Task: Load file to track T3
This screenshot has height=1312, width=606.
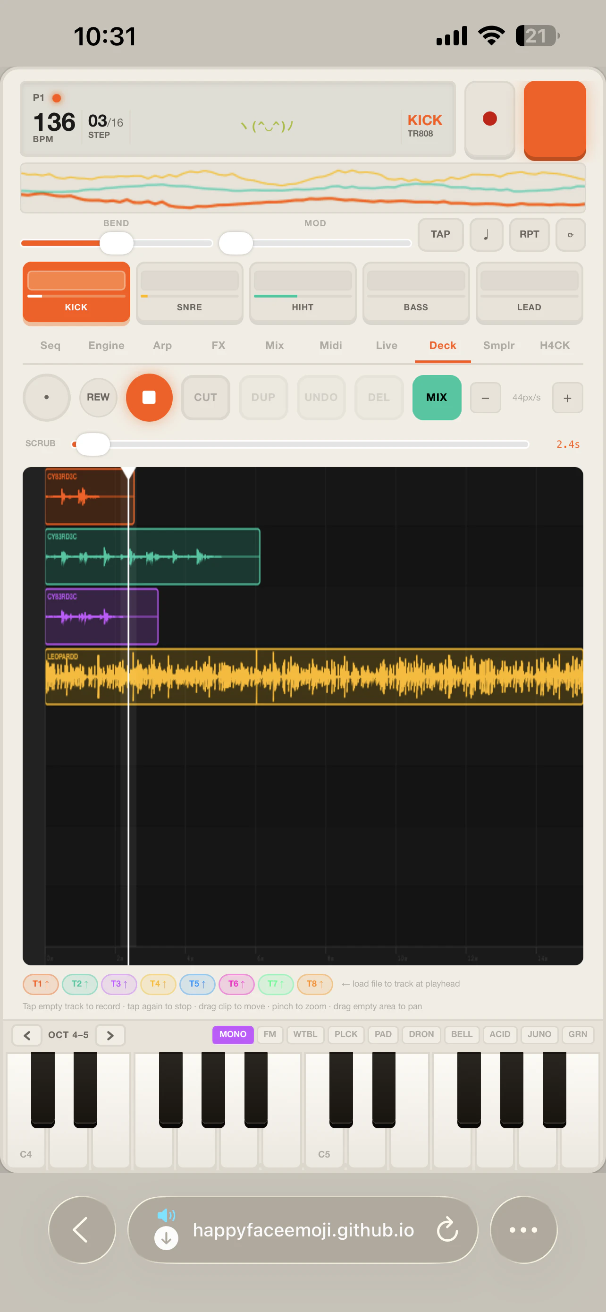Action: click(119, 984)
